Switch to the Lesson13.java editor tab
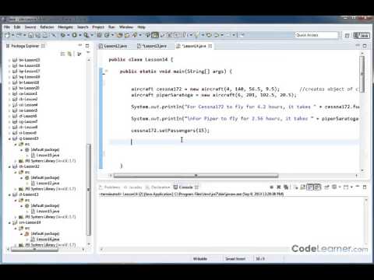This screenshot has width=374, height=280. click(152, 46)
